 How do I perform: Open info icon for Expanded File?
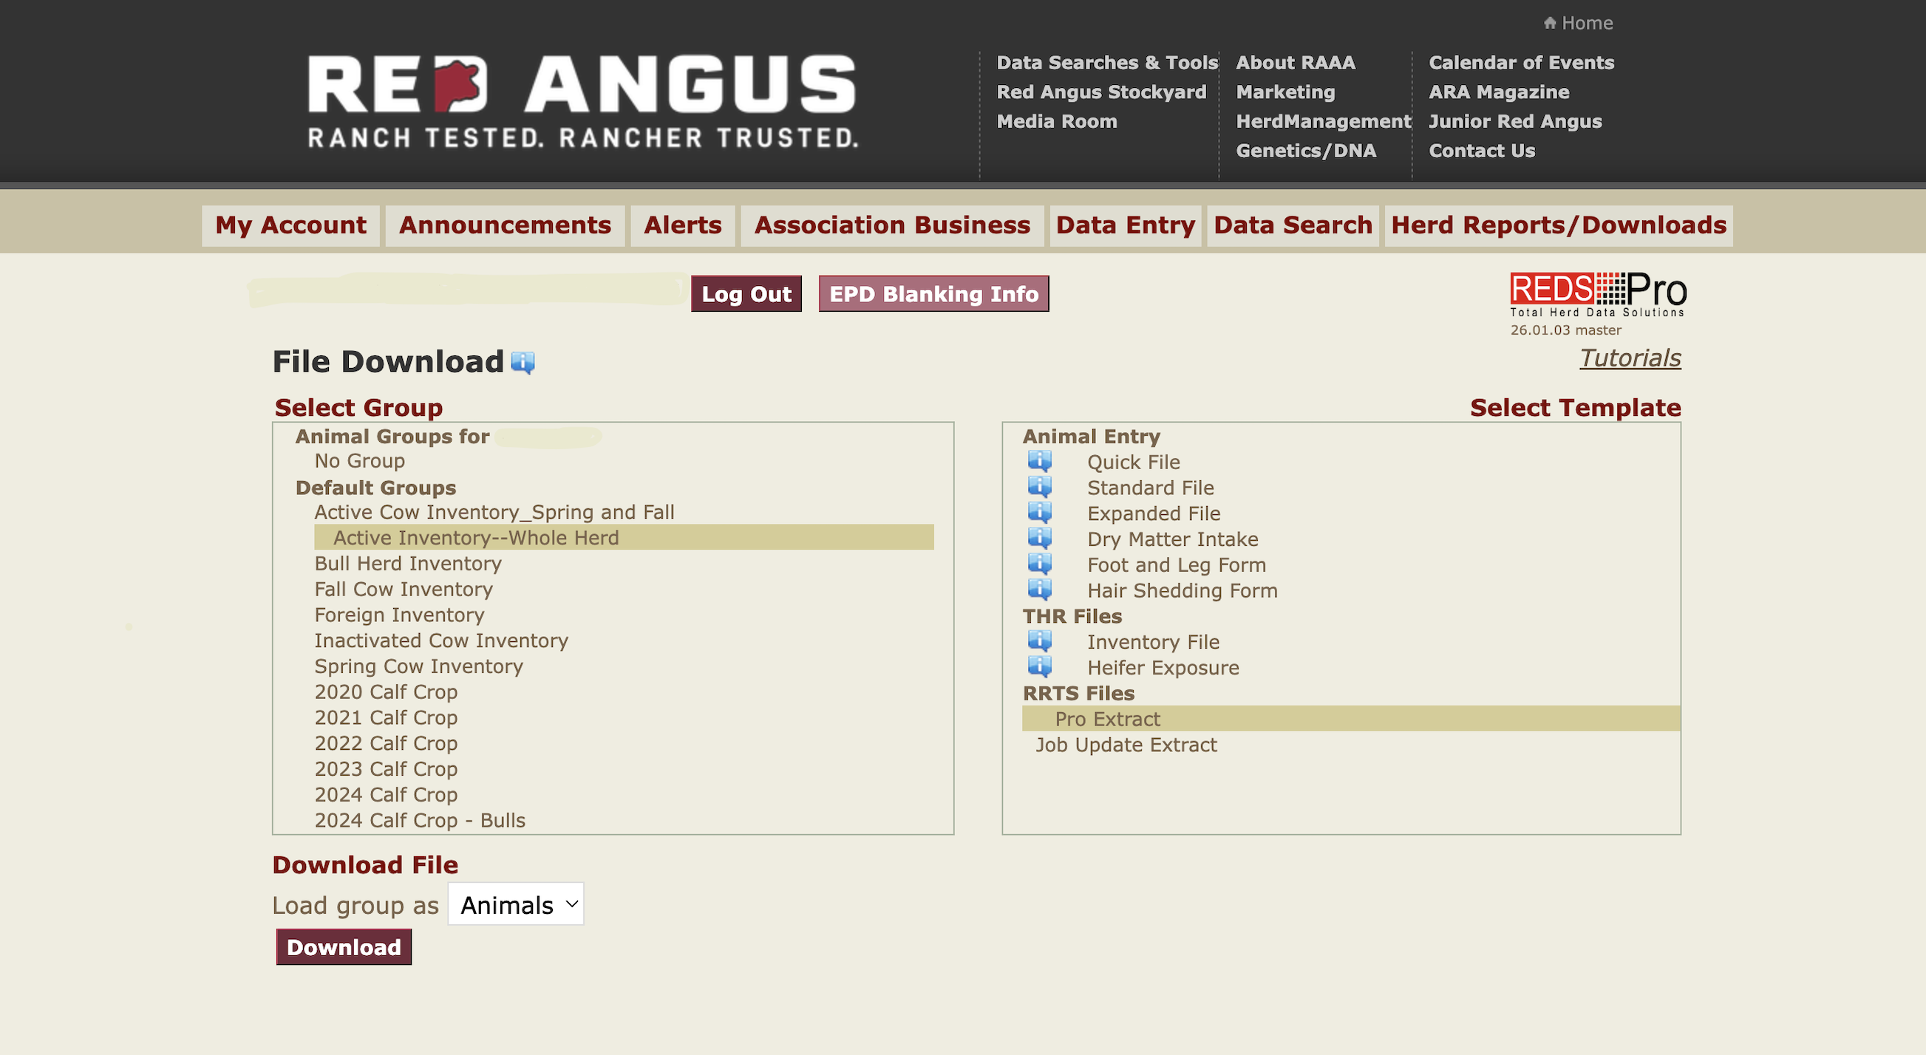click(x=1039, y=513)
